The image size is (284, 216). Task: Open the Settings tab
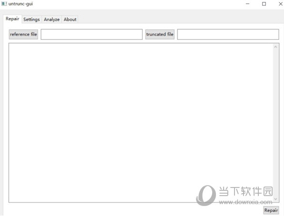tap(31, 19)
